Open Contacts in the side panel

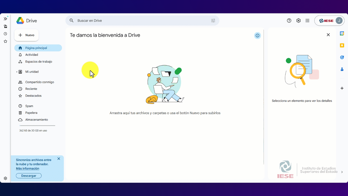342,69
